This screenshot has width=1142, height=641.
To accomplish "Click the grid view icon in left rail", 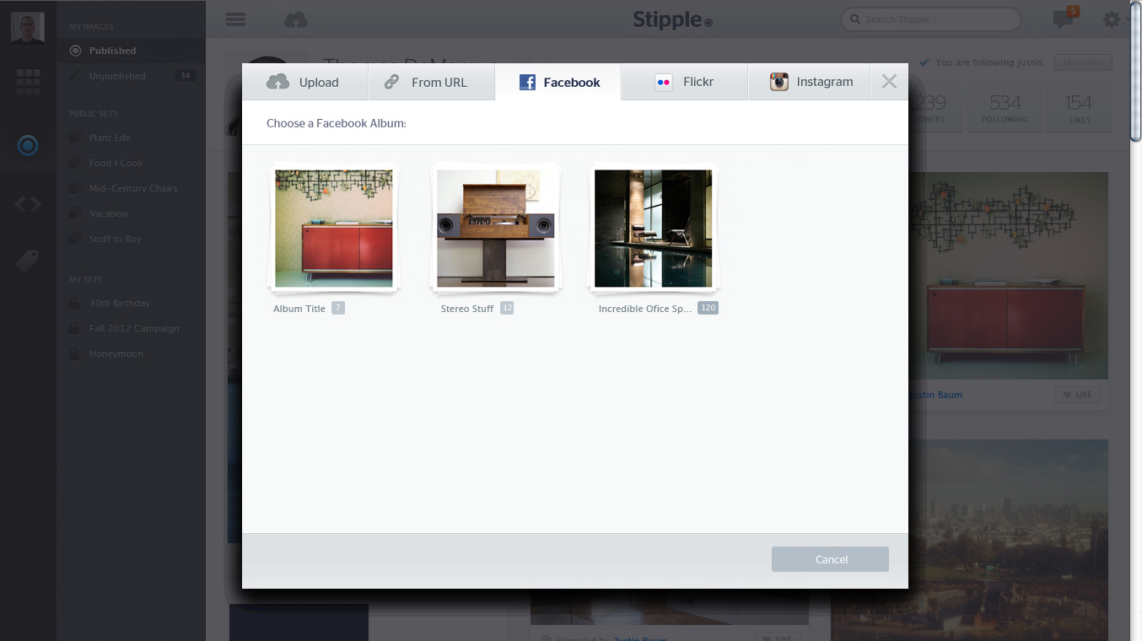I will point(28,82).
